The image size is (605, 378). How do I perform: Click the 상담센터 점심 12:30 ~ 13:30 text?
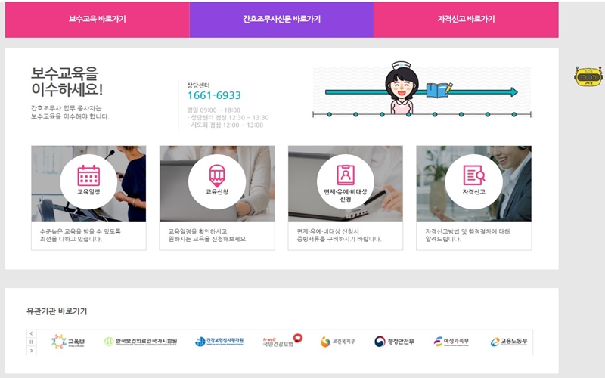pos(228,118)
